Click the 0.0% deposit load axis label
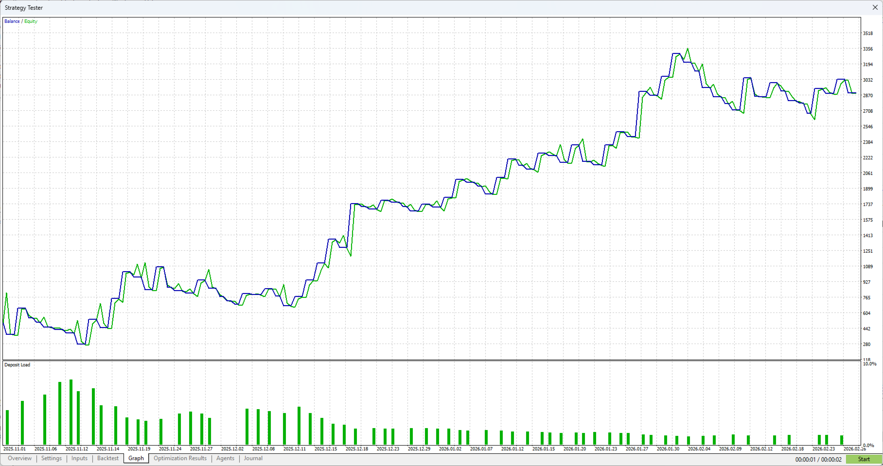This screenshot has width=883, height=466. pyautogui.click(x=868, y=445)
